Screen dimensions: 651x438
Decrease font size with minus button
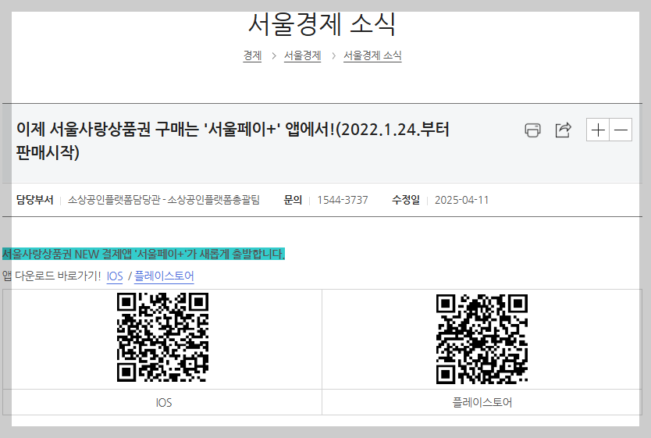click(x=621, y=130)
